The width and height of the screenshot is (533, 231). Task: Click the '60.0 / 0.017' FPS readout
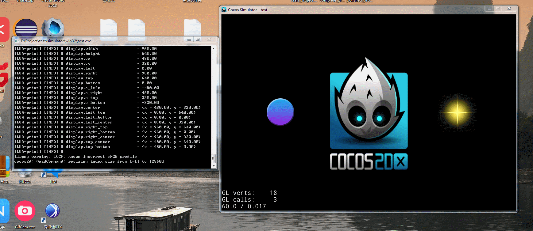(x=244, y=206)
